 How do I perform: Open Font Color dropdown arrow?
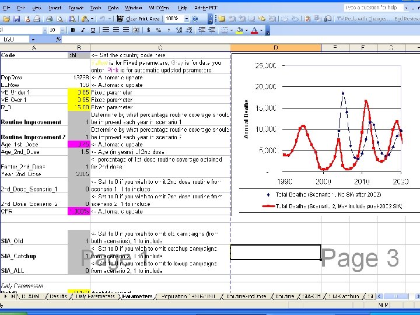261,30
